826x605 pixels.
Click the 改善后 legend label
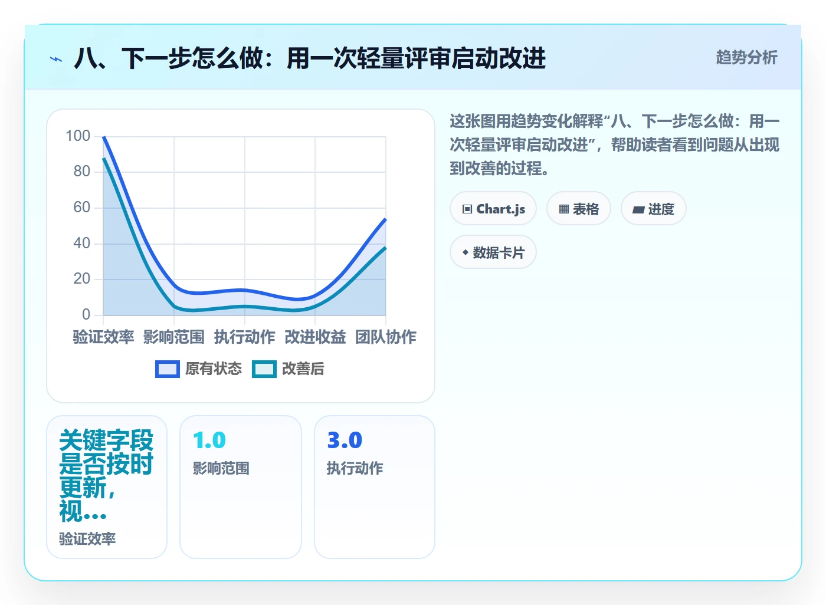click(x=303, y=369)
